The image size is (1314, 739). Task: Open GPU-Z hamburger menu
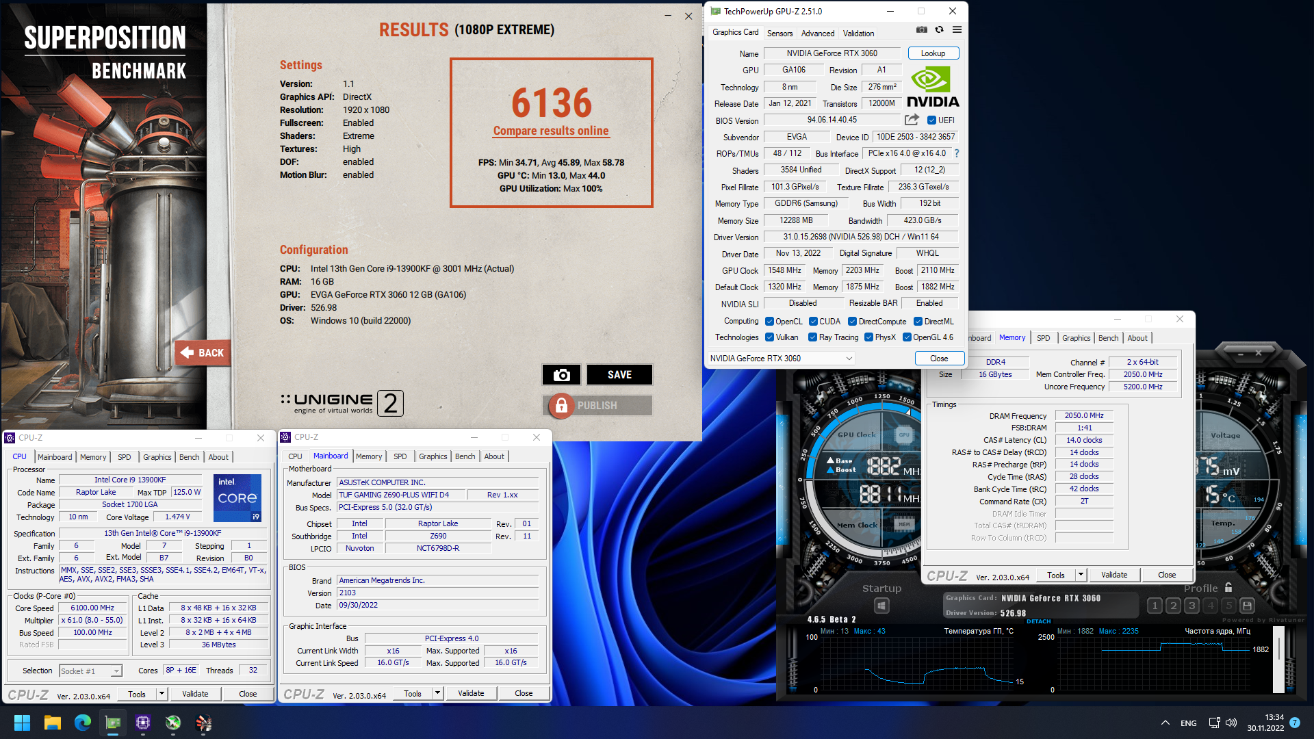coord(957,29)
